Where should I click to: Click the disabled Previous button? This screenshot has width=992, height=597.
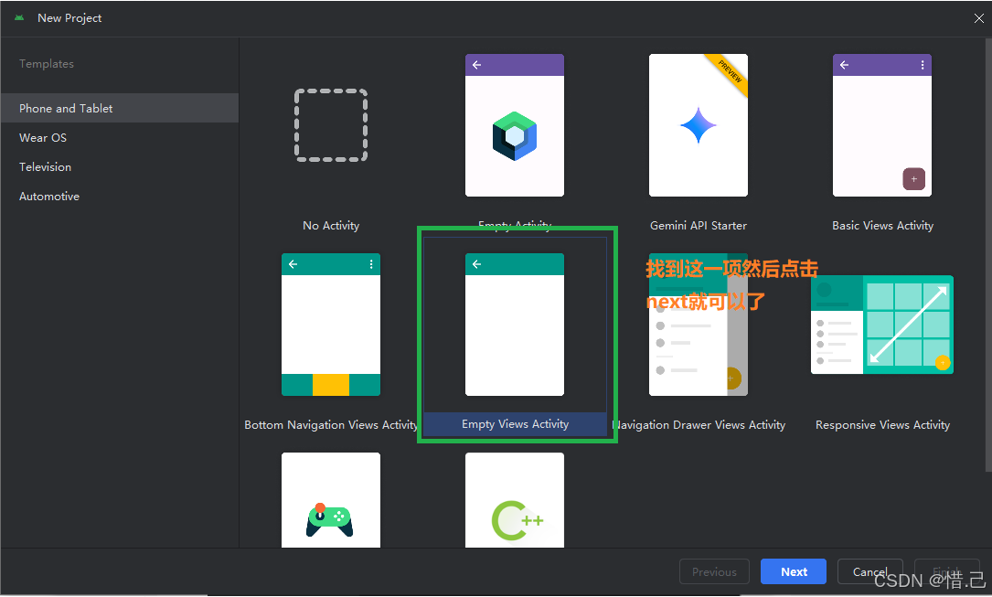pyautogui.click(x=714, y=571)
